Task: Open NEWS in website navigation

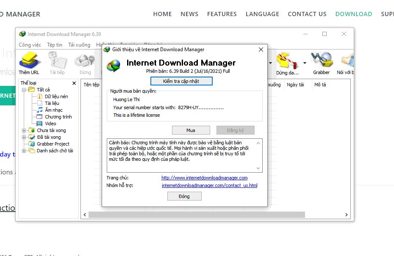Action: 189,14
